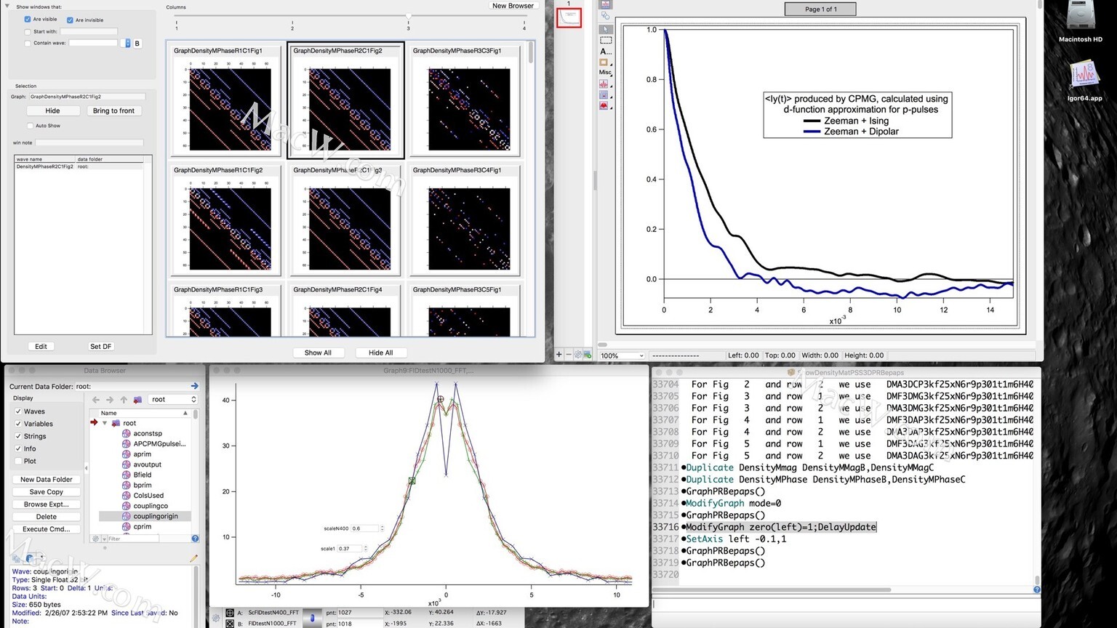The image size is (1117, 628).
Task: Click the command window help icon
Action: click(1037, 589)
